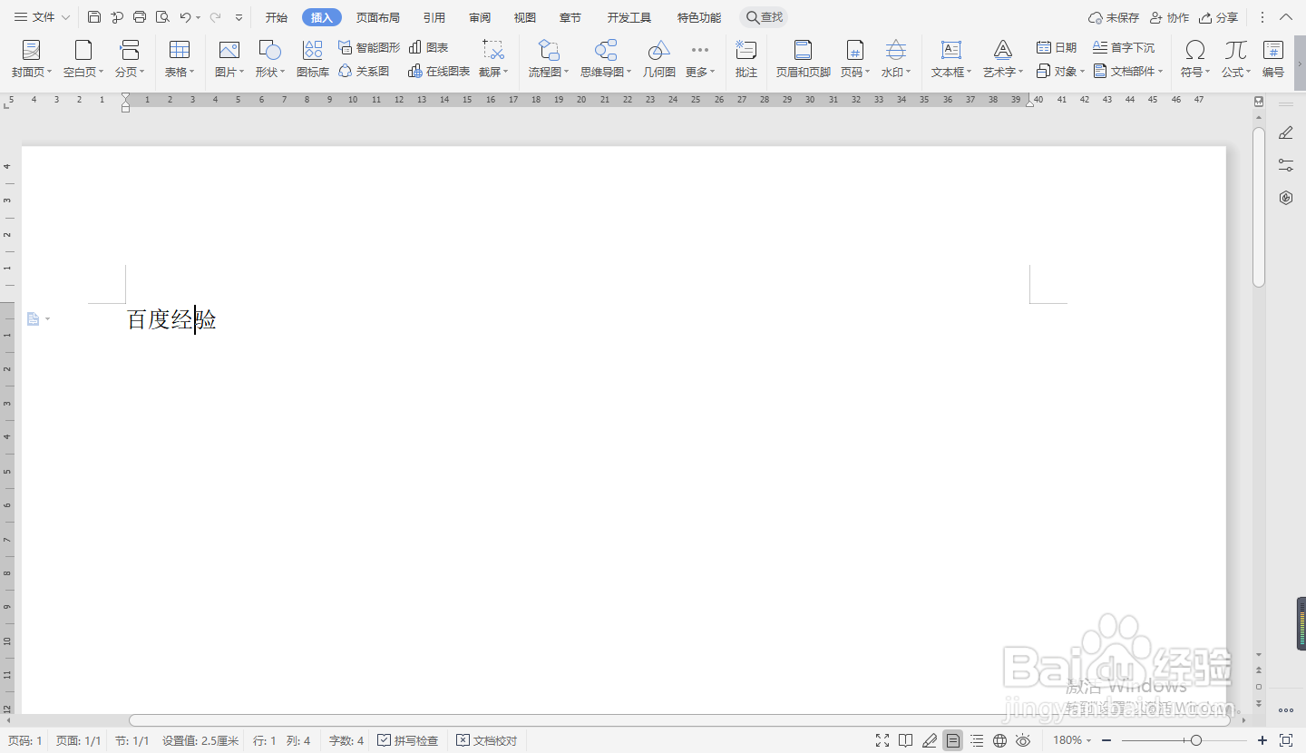
Task: Expand the paragraph layout marker beside the text
Action: 38,319
